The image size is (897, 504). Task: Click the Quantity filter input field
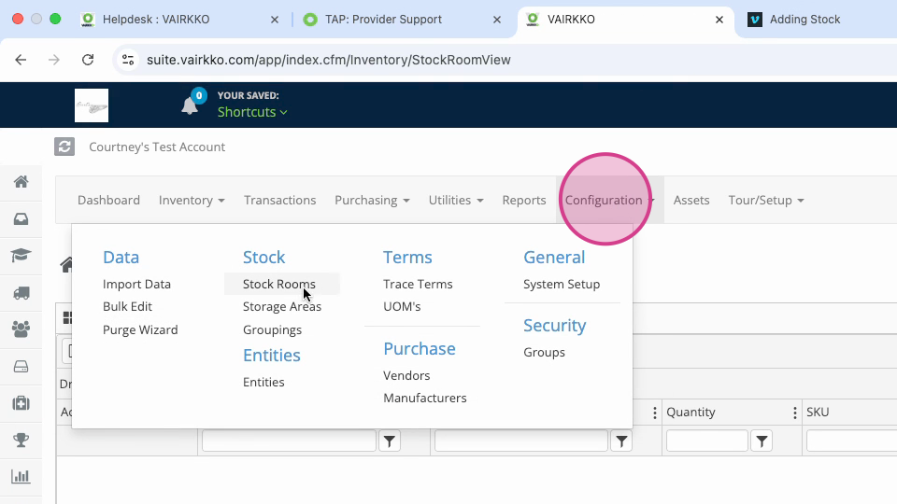(707, 441)
